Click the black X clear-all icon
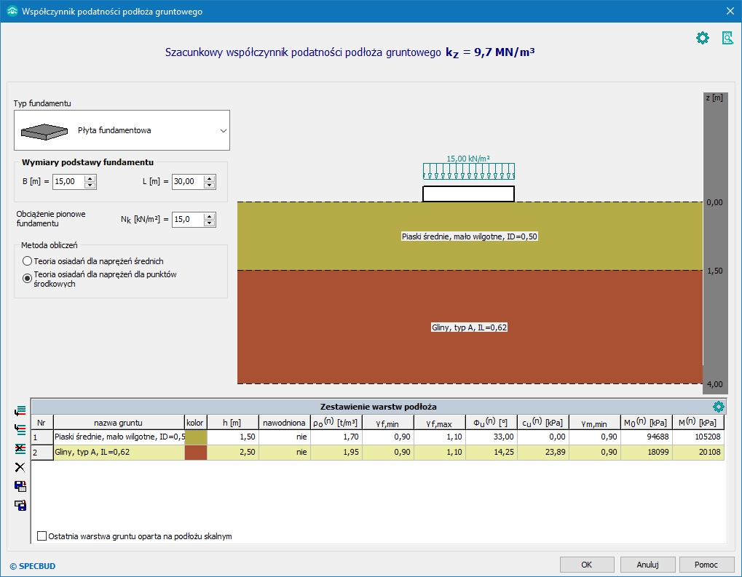This screenshot has height=577, width=742. (20, 467)
